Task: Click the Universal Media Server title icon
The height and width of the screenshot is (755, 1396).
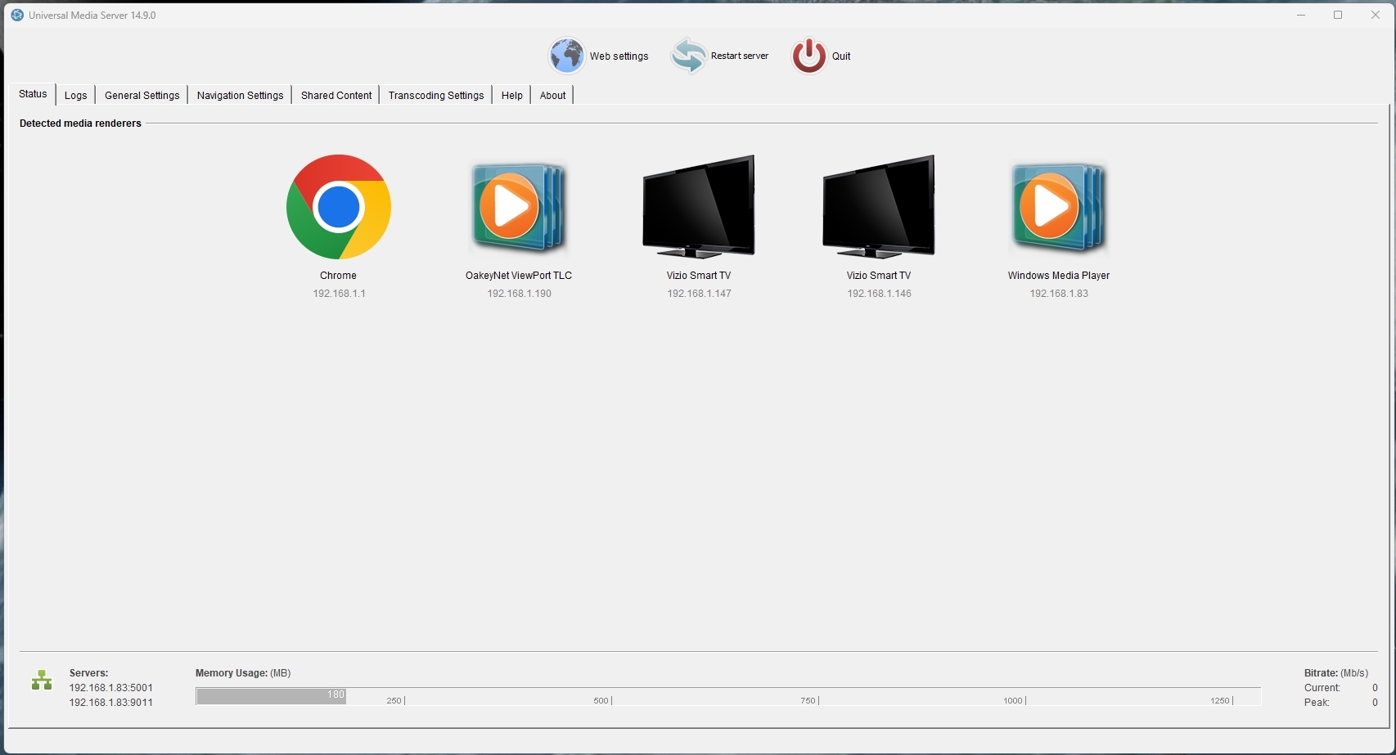Action: tap(17, 15)
